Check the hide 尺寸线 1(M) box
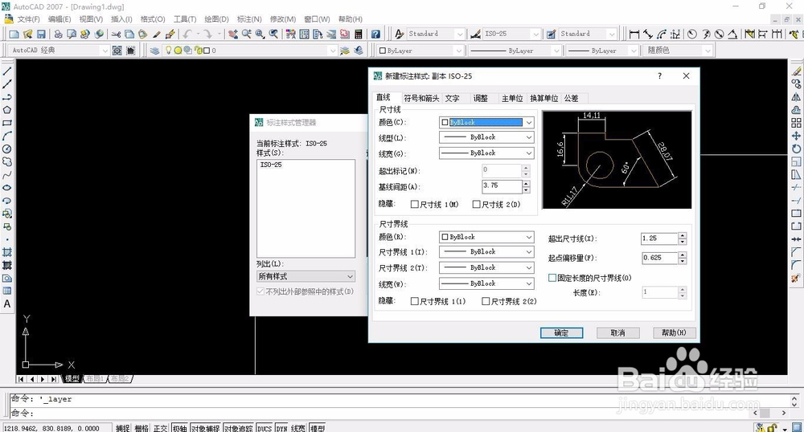Viewport: 804px width, 432px height. click(x=414, y=204)
